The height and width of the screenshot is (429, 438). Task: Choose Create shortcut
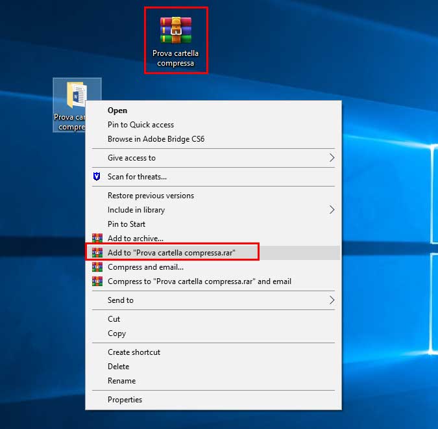213,352
